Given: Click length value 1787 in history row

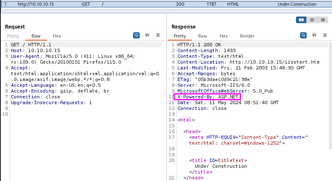Looking at the screenshot, I should pyautogui.click(x=211, y=4).
